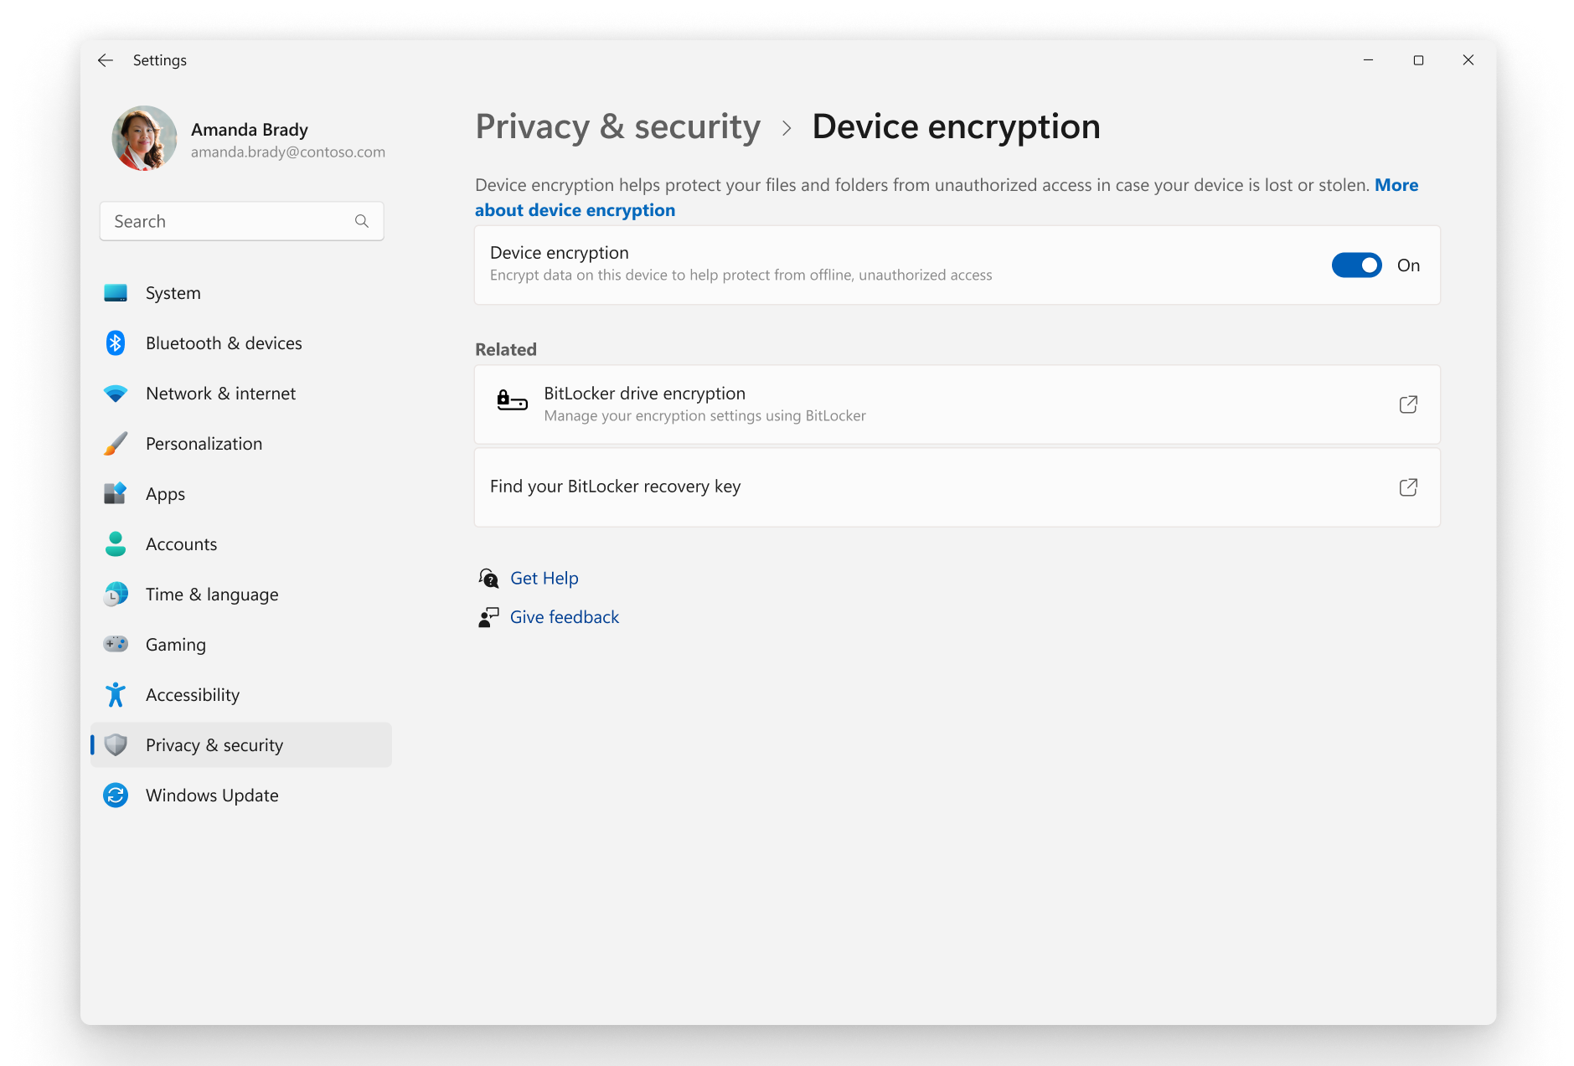This screenshot has height=1066, width=1574.
Task: Turn off the Device encryption toggle
Action: pyautogui.click(x=1356, y=265)
